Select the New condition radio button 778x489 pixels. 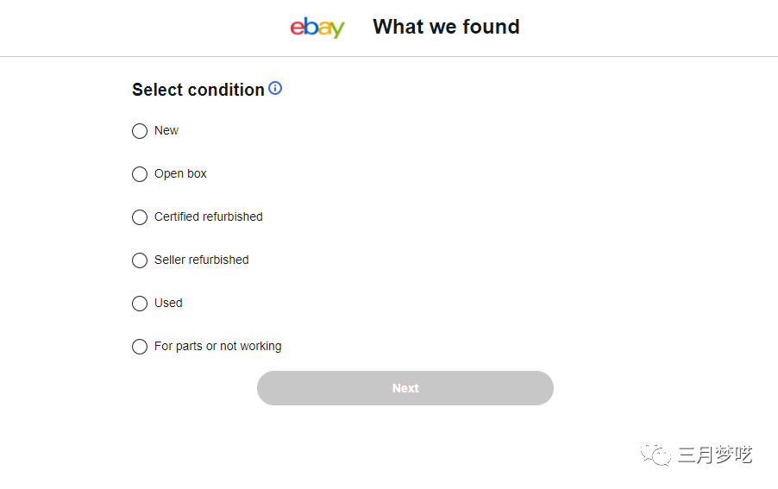[140, 131]
